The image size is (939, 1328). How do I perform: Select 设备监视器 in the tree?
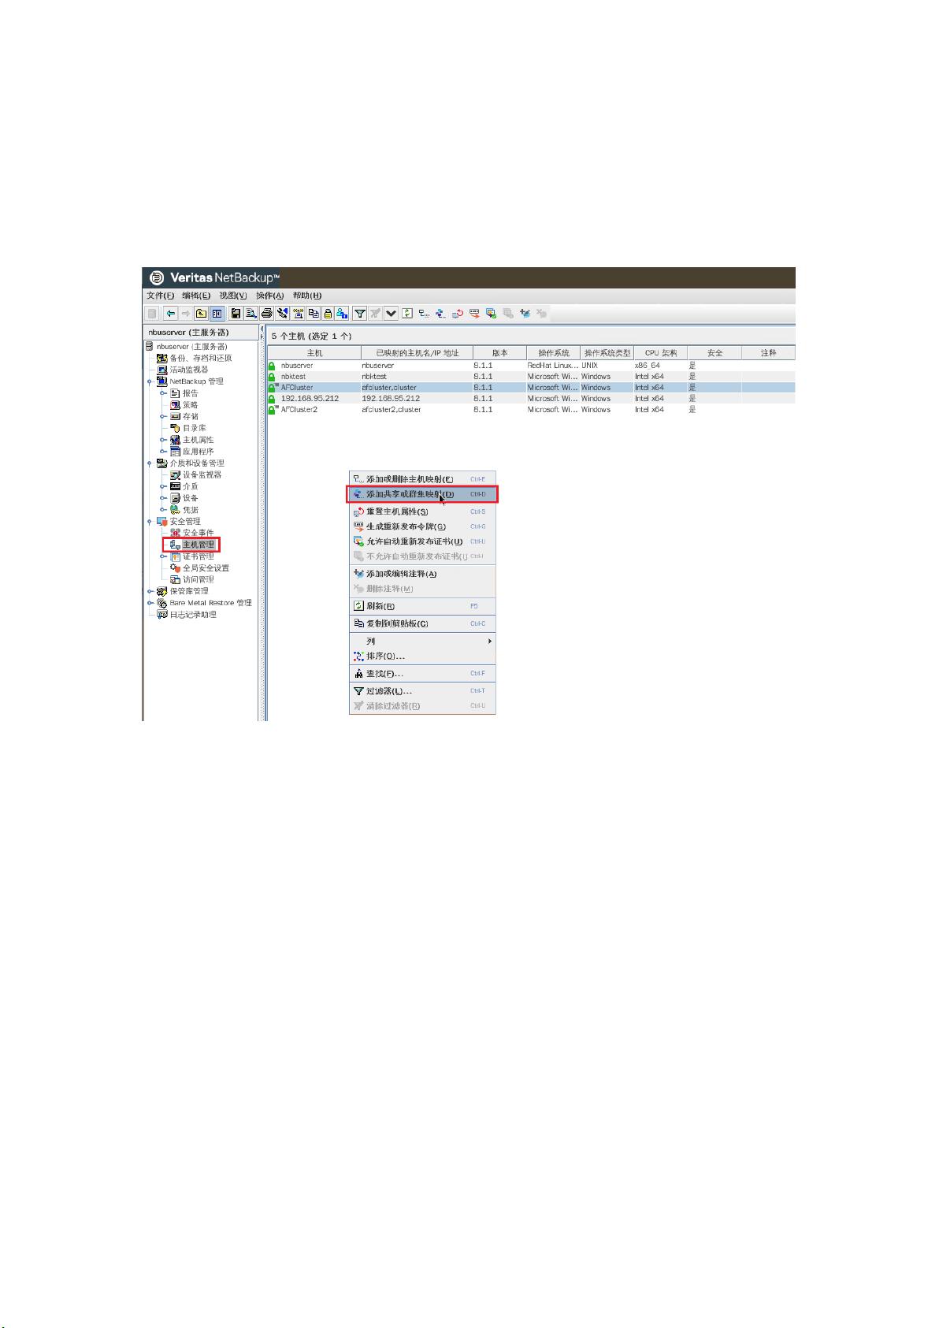click(x=202, y=474)
